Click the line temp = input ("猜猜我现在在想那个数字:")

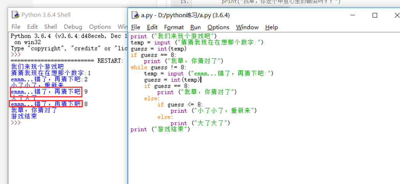197,42
